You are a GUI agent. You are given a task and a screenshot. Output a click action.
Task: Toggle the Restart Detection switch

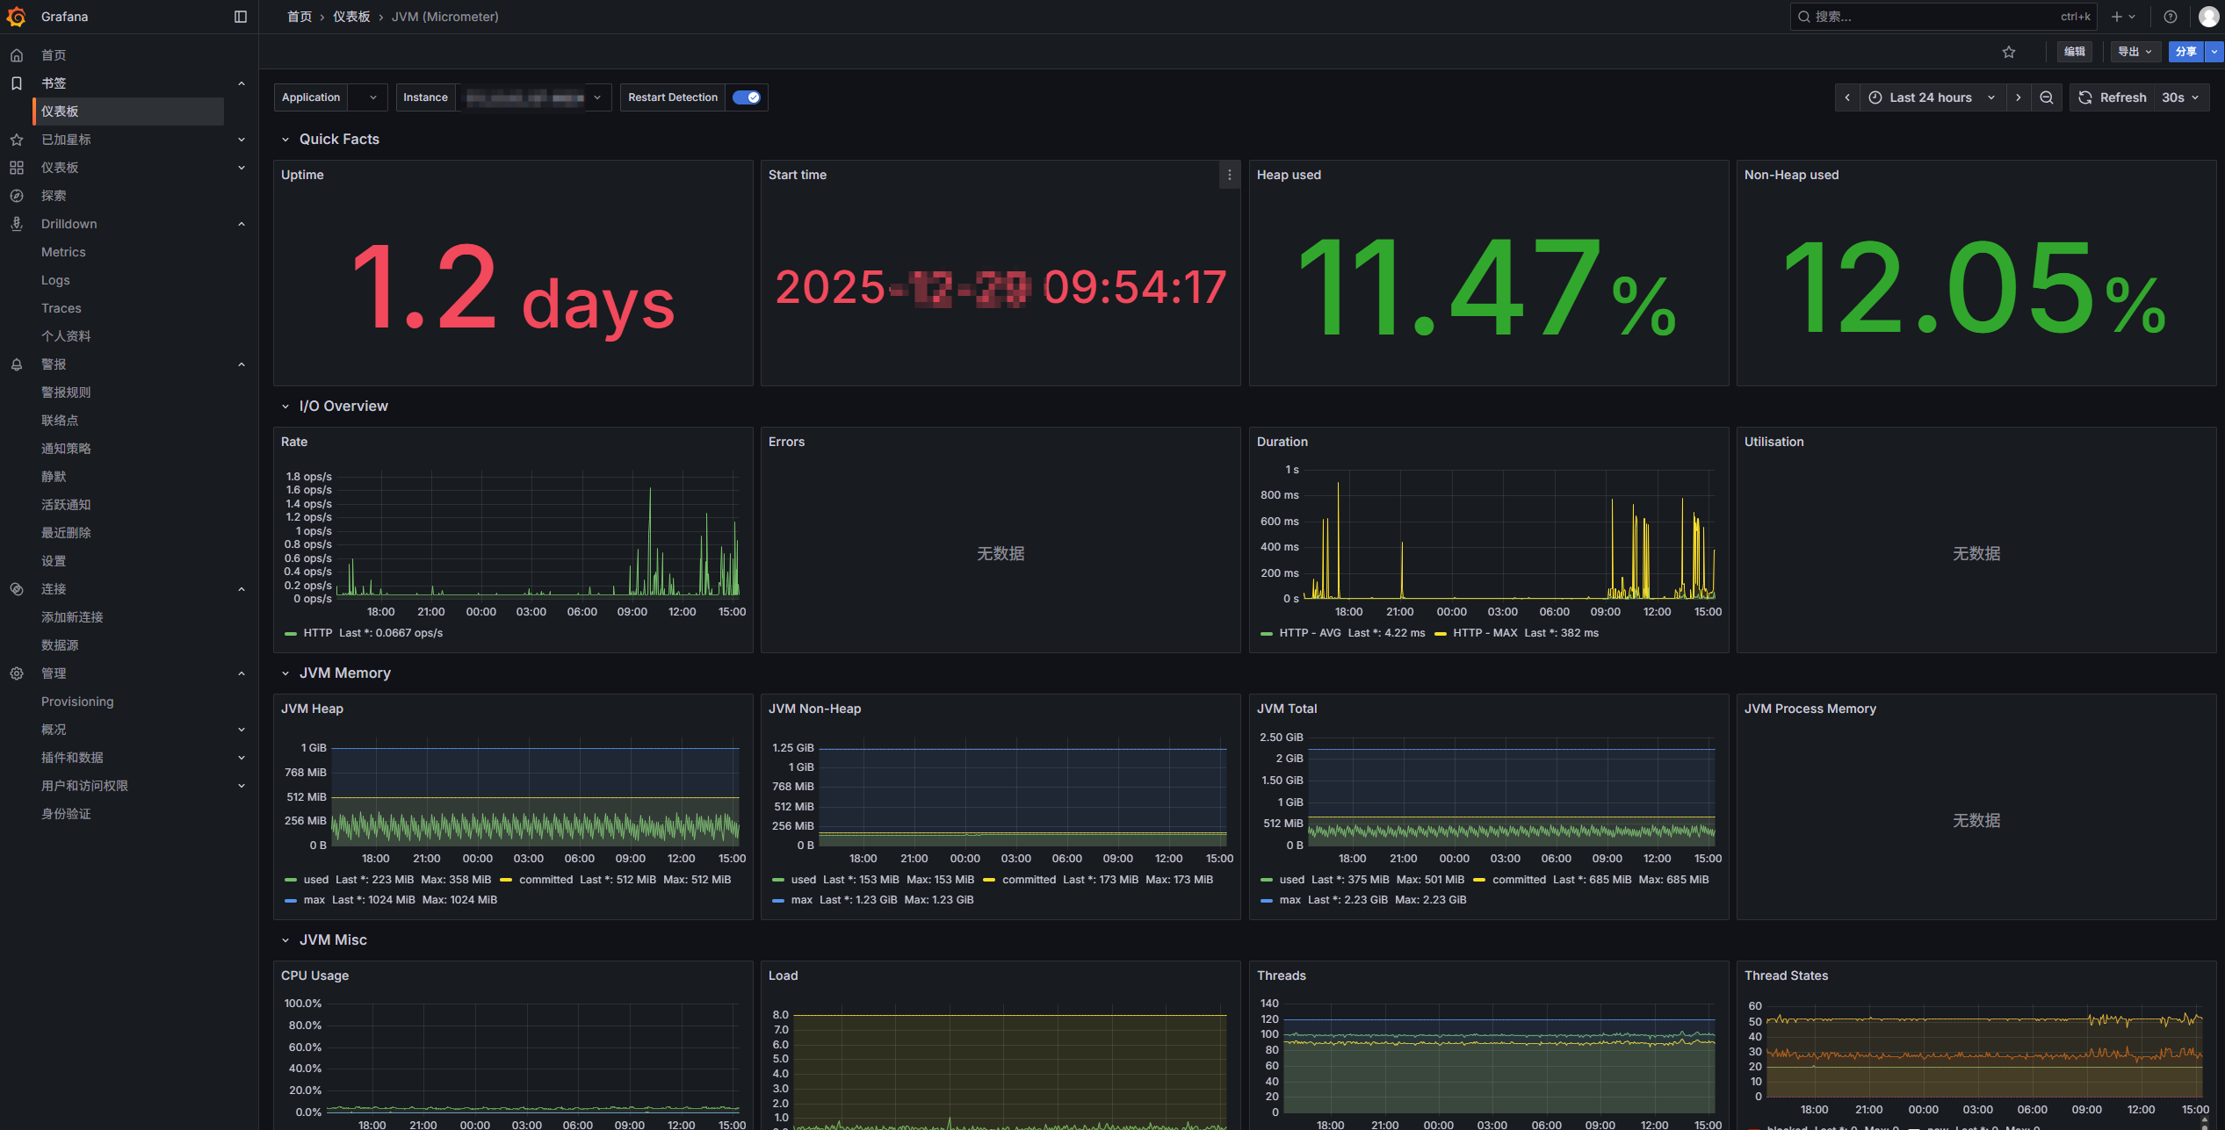pos(746,97)
